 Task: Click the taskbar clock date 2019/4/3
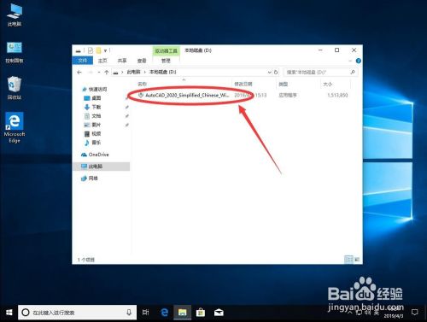[393, 316]
